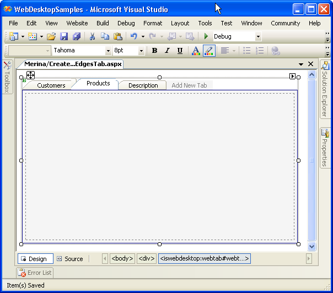Switch to Source view
333x293 pixels.
click(x=69, y=259)
